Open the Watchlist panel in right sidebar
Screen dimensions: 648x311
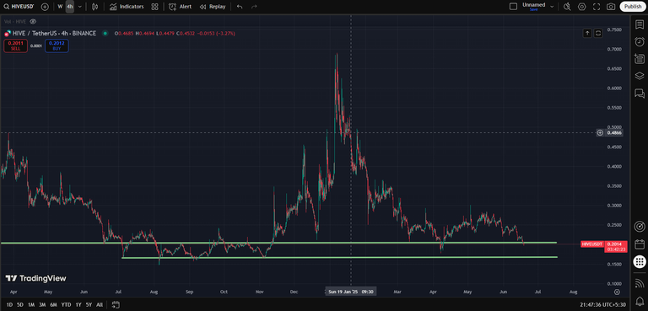(640, 24)
